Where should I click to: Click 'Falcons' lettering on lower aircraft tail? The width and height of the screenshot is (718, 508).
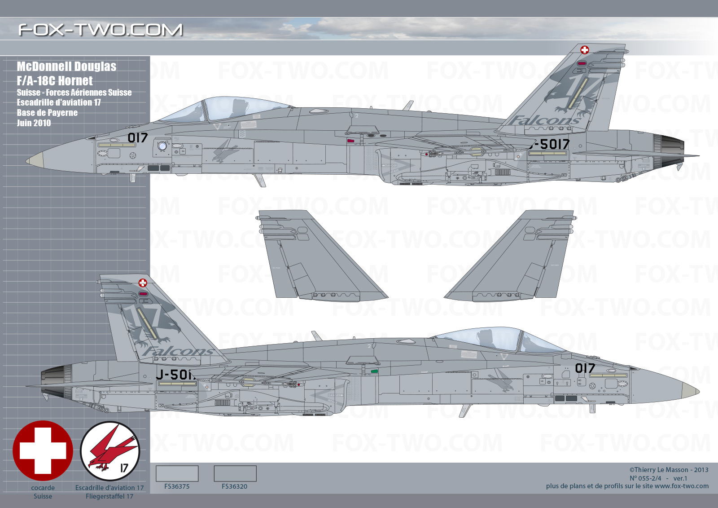(179, 352)
